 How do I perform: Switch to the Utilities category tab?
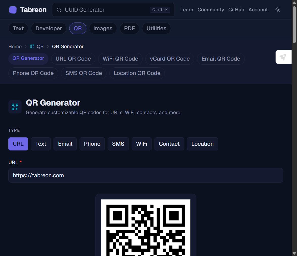pos(157,28)
